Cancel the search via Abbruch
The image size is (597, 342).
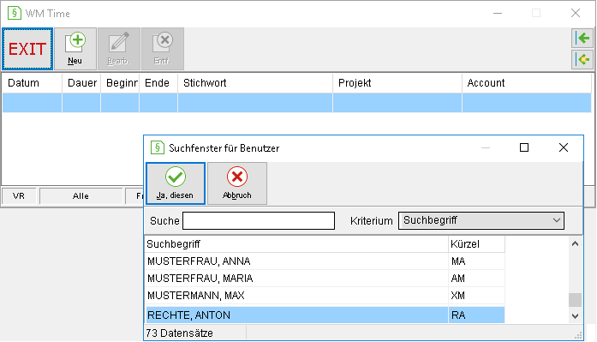(236, 183)
